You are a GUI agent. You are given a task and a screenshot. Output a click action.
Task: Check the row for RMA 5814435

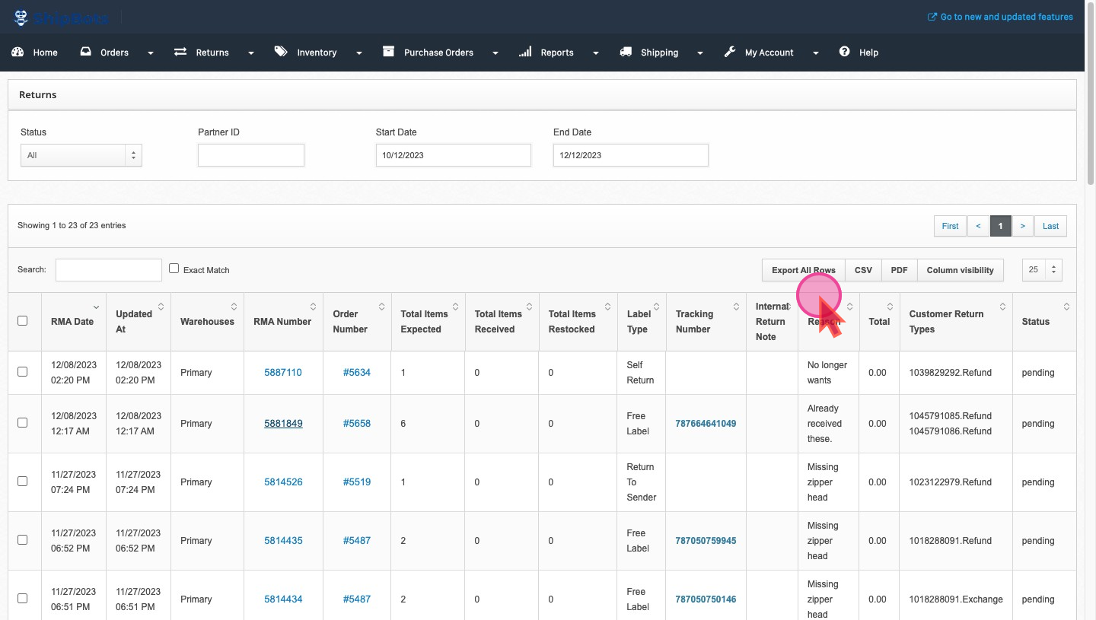(23, 540)
